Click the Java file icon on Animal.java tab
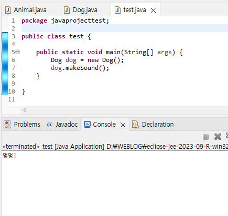This screenshot has width=228, height=216. pos(8,10)
